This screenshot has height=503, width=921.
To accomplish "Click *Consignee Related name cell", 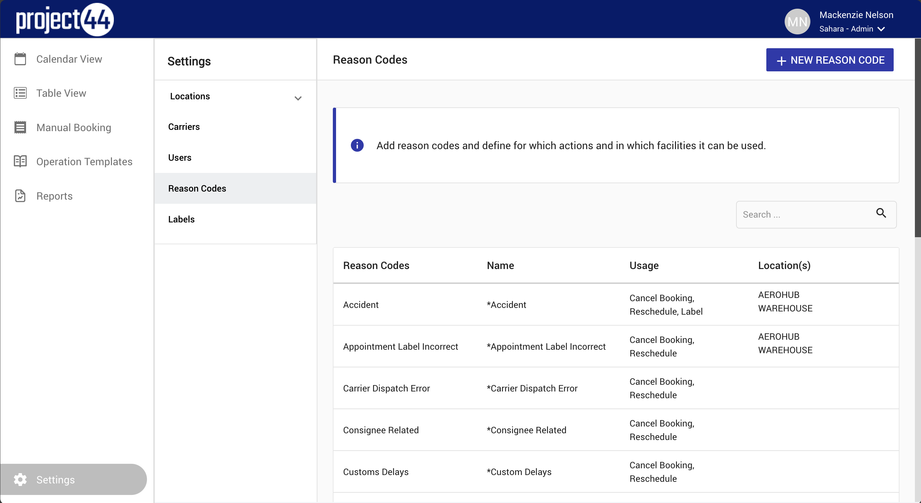I will (526, 430).
